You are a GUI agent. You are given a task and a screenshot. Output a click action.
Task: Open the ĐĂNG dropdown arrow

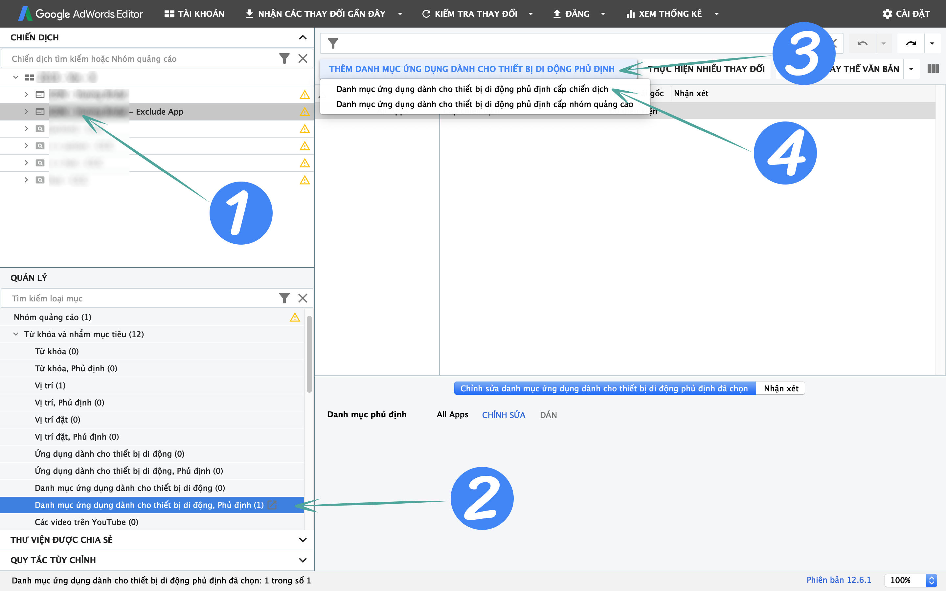pos(603,14)
